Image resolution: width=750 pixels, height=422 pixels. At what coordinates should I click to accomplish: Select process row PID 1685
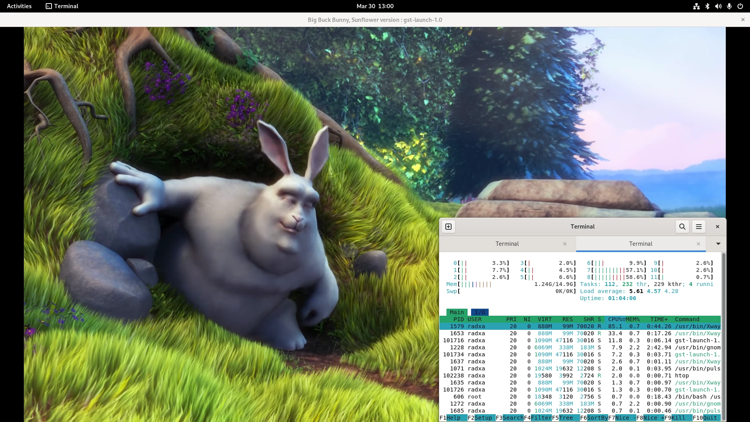(x=580, y=411)
